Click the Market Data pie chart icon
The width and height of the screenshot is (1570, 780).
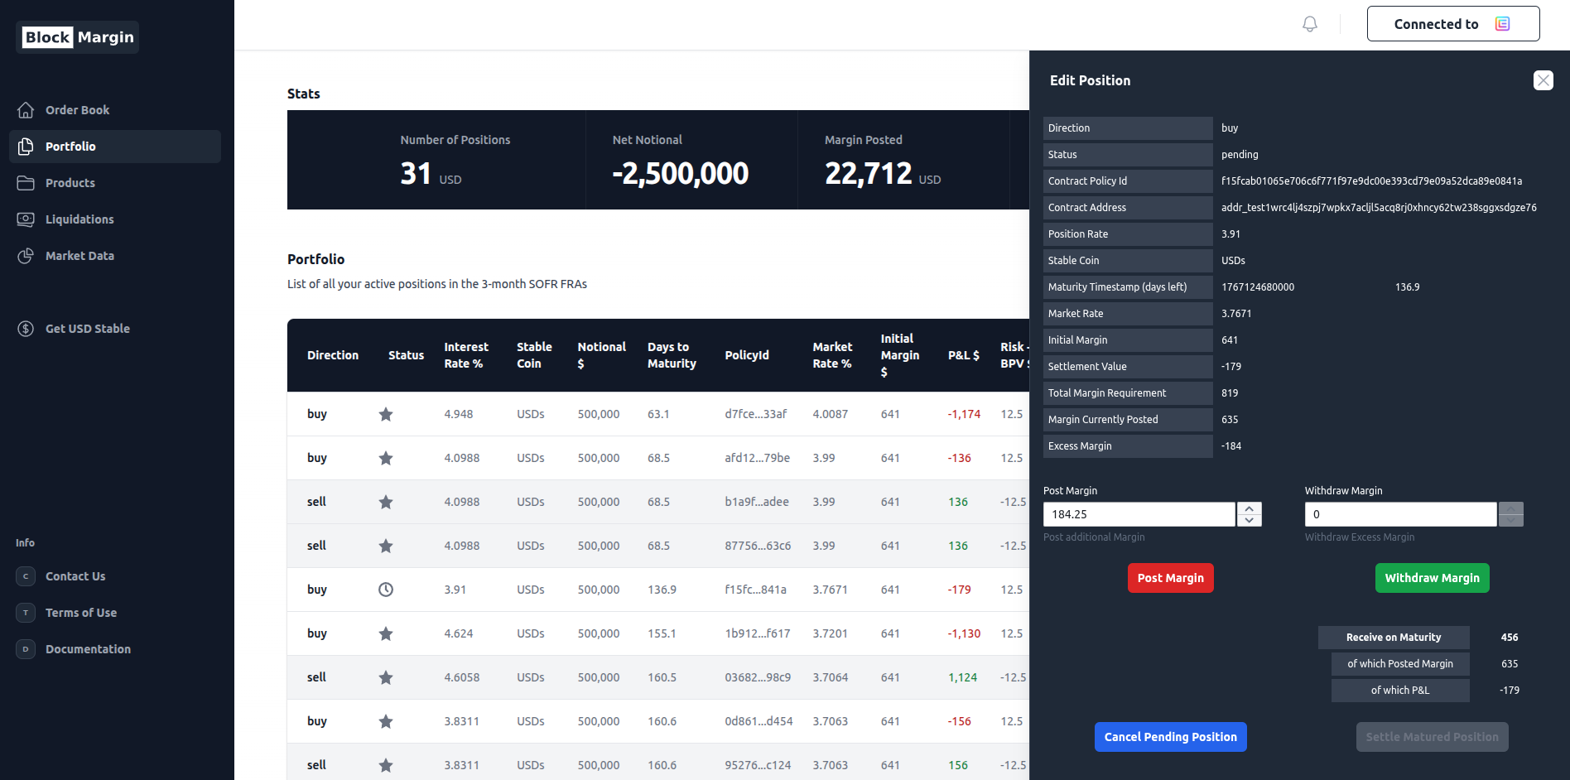26,256
